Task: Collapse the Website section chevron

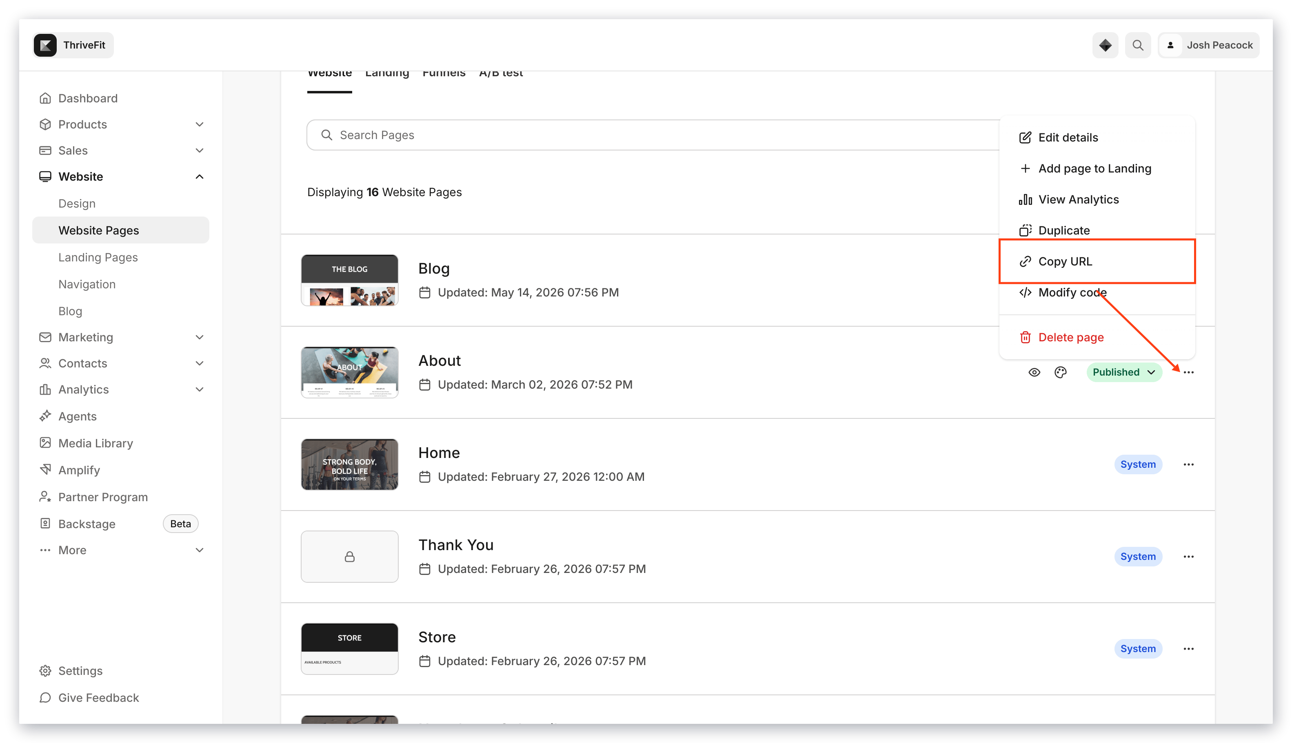Action: [x=200, y=176]
